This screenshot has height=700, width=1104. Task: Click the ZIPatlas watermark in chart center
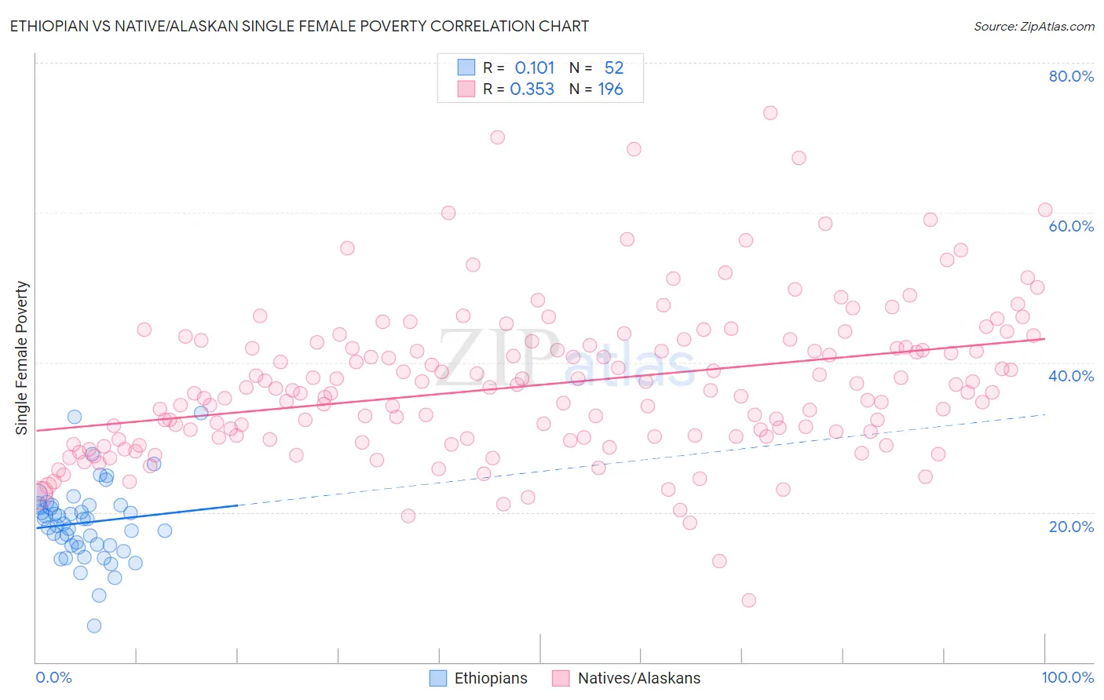click(x=565, y=359)
